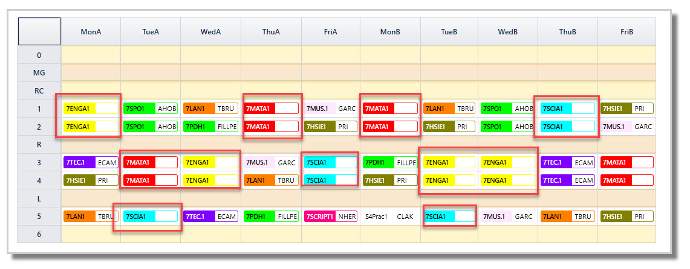The height and width of the screenshot is (269, 690).
Task: Select 7PDH1 FILLPE on WedA period 2
Action: (x=211, y=127)
